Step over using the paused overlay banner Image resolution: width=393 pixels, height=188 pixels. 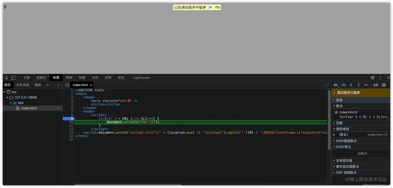click(x=218, y=8)
